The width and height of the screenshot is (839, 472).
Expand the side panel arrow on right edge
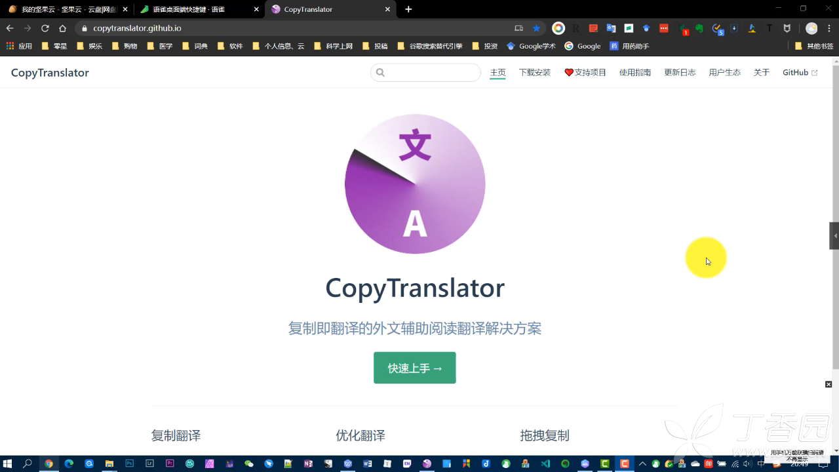click(x=834, y=236)
